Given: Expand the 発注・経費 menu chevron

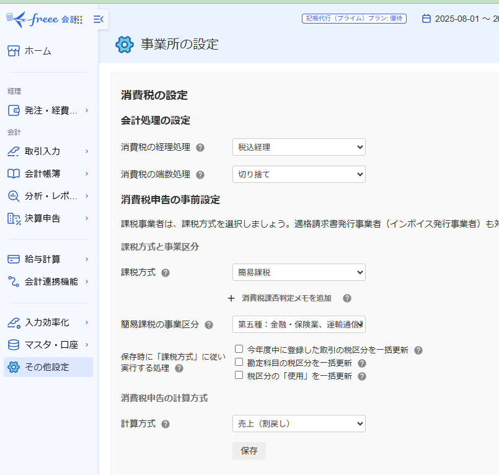Looking at the screenshot, I should click(87, 110).
